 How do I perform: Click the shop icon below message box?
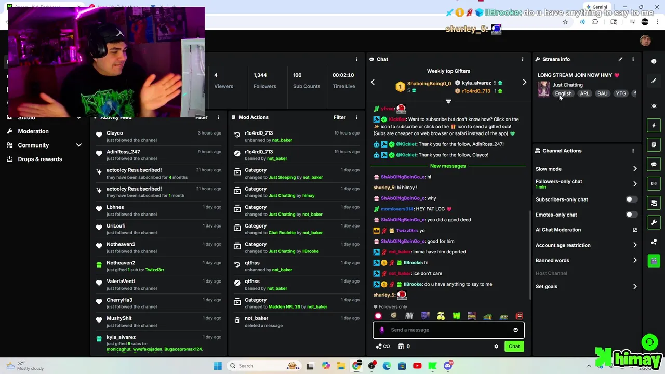tap(401, 346)
